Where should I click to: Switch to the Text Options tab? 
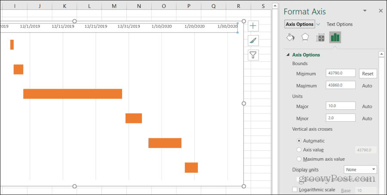(340, 24)
